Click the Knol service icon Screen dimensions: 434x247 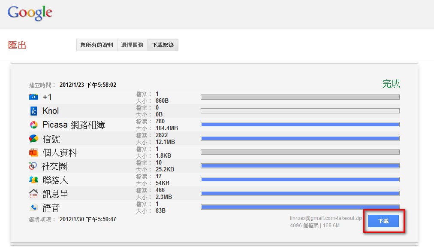[33, 111]
